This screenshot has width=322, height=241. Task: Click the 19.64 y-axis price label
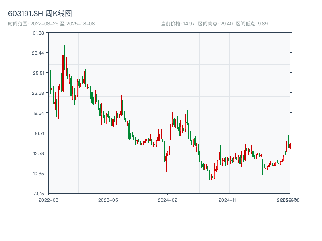39,113
